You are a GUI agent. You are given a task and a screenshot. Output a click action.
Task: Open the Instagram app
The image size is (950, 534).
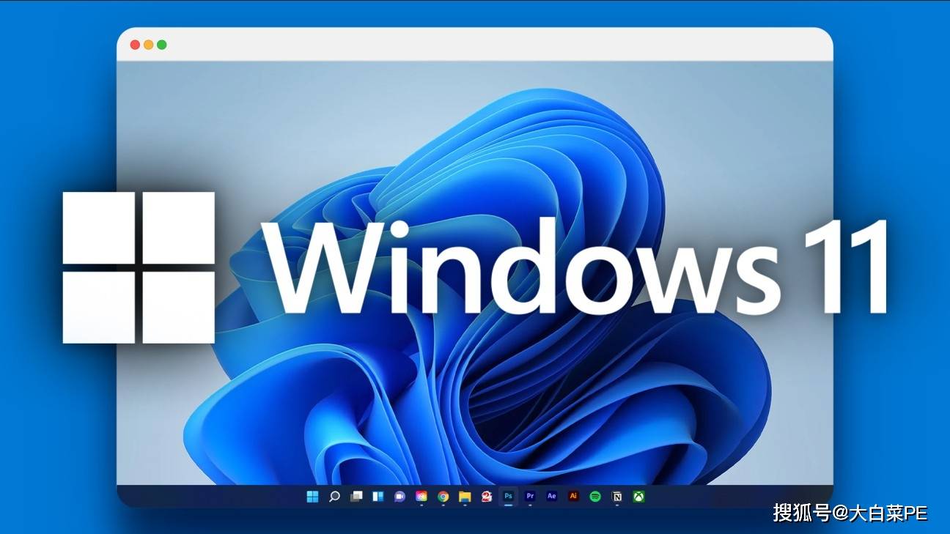[x=420, y=497]
